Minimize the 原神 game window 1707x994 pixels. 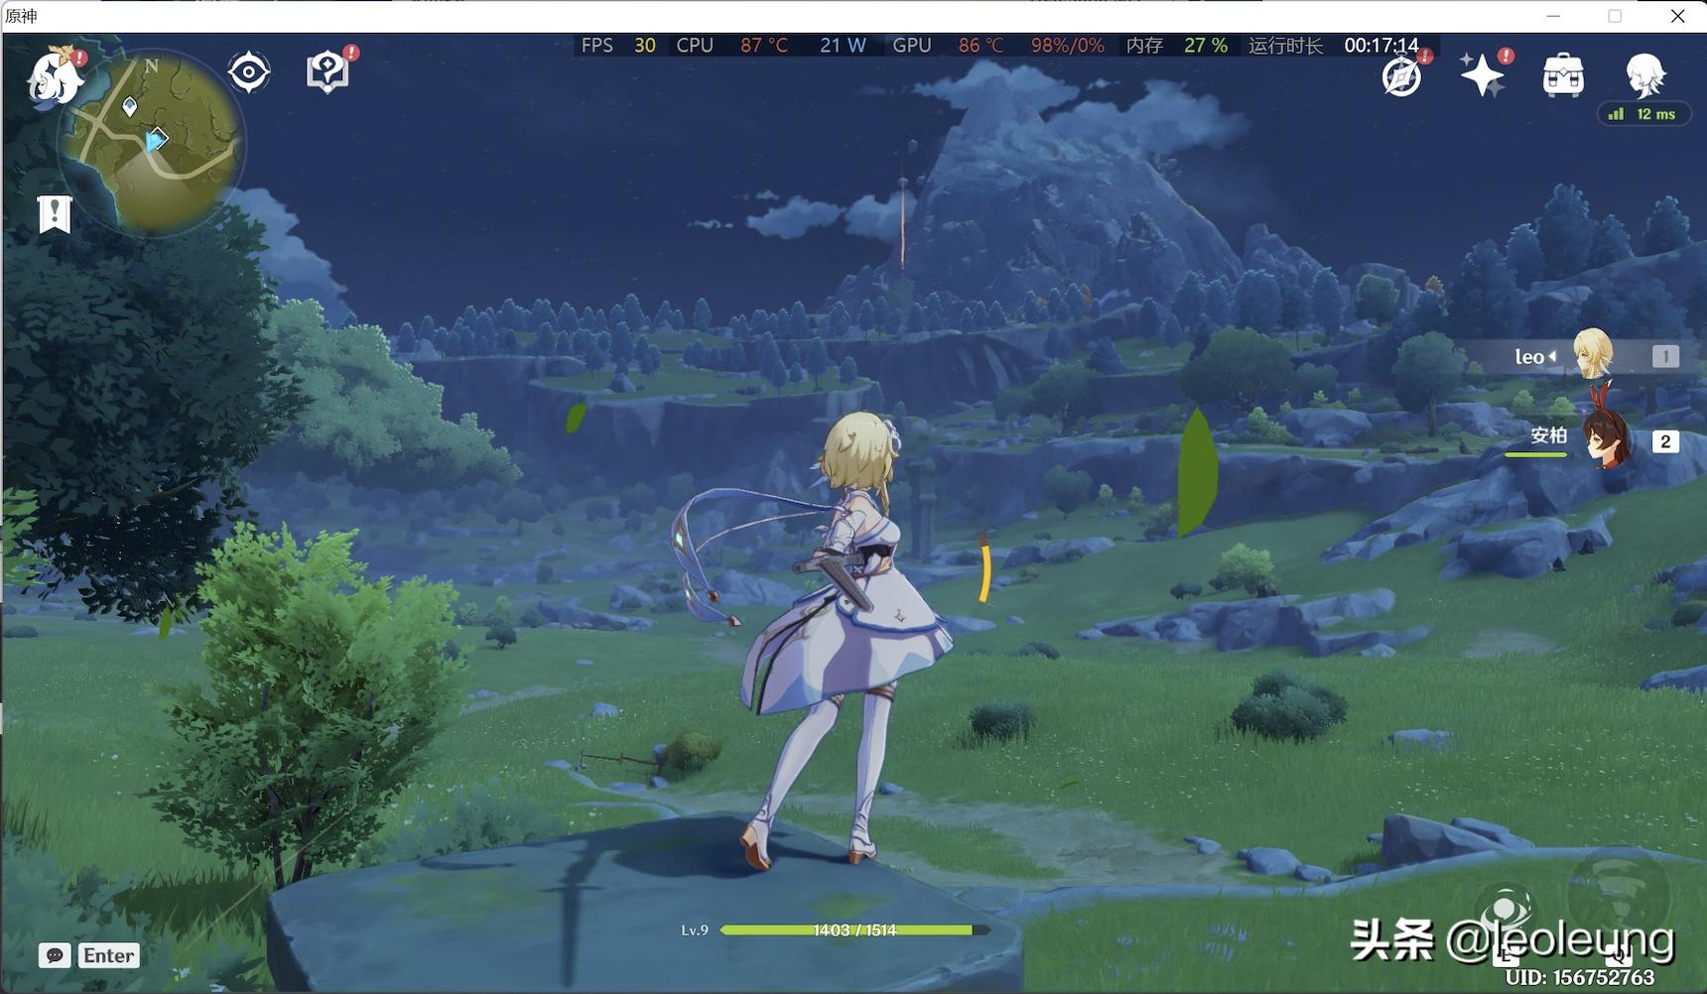(1554, 16)
